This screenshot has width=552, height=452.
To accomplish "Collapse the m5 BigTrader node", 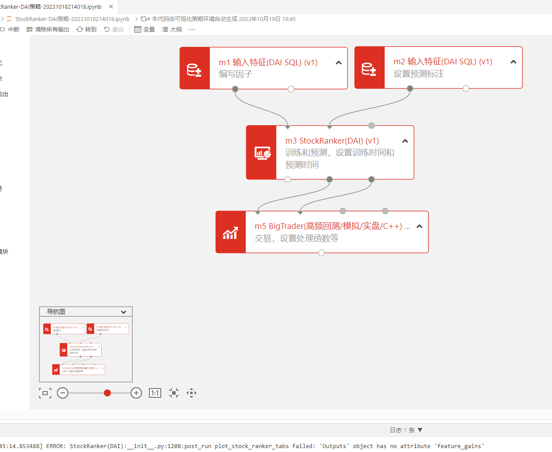I will click(419, 226).
